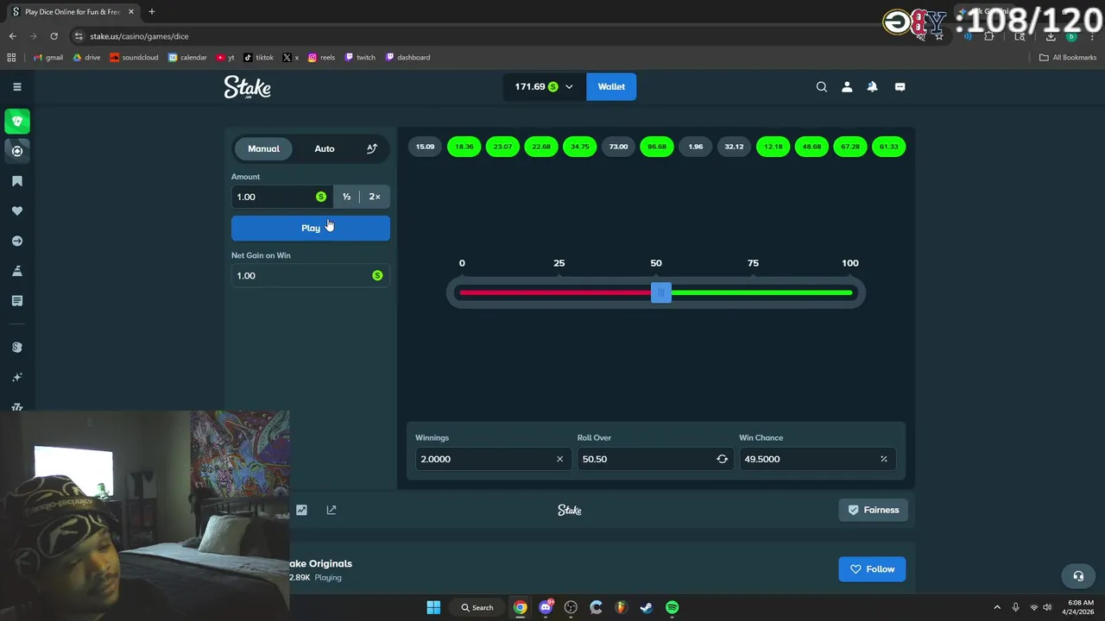The image size is (1105, 621).
Task: Open the Wallet button
Action: point(611,86)
